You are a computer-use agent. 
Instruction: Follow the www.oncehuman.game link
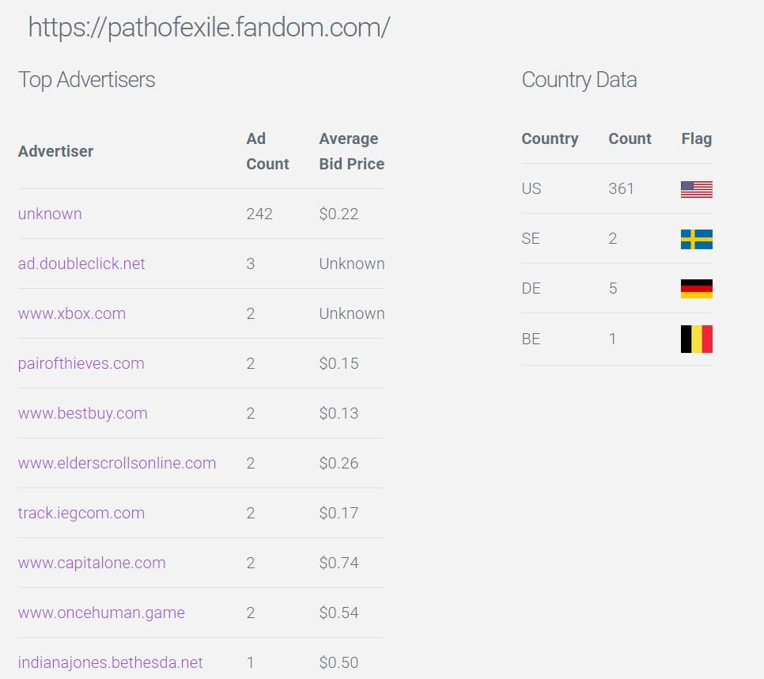coord(101,613)
